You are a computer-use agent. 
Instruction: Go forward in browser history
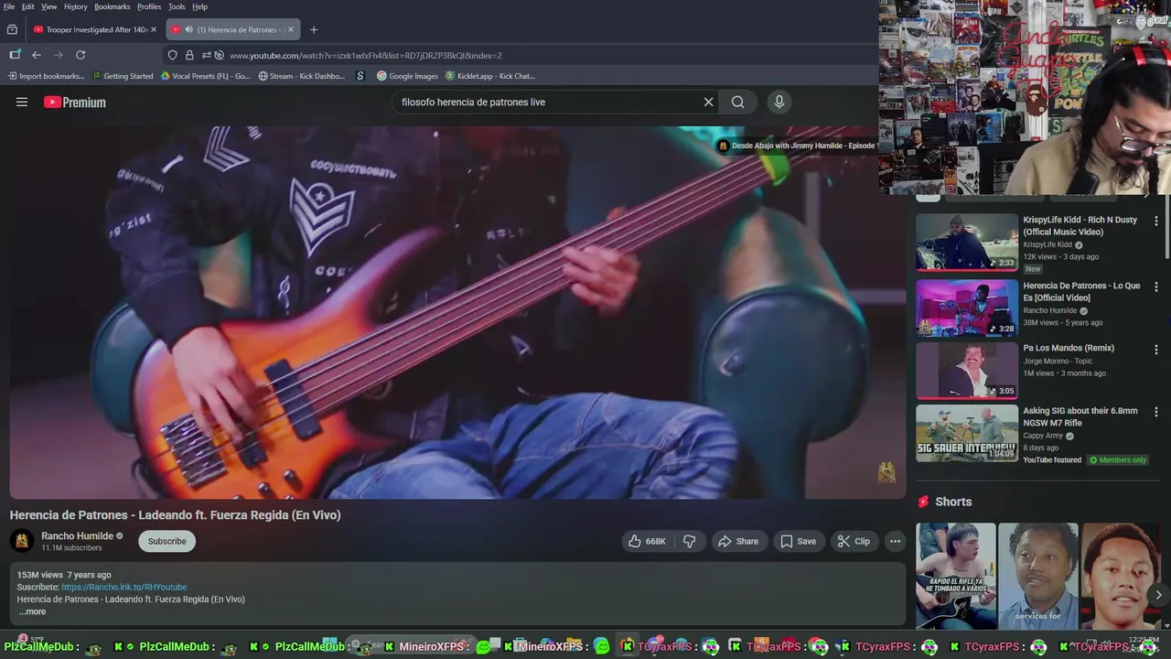point(59,55)
